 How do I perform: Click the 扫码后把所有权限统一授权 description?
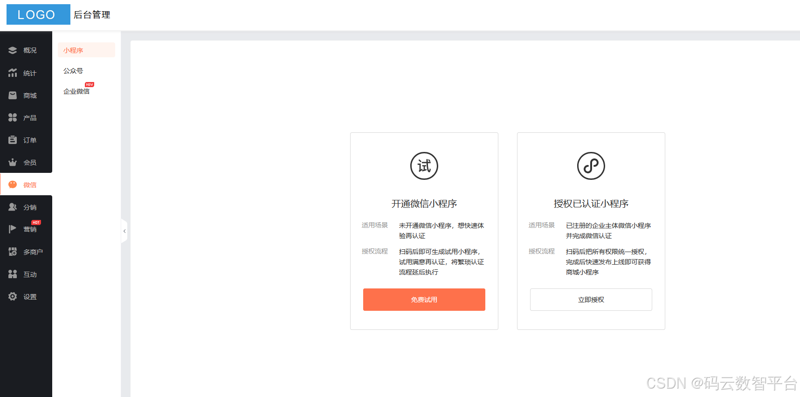coord(608,262)
